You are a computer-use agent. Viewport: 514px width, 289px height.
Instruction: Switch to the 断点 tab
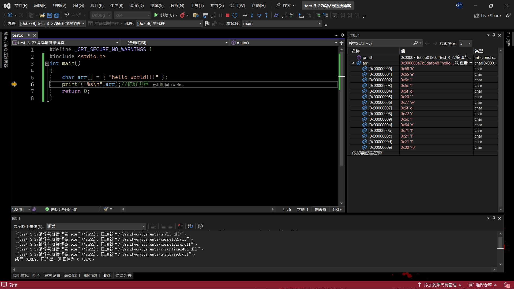(x=36, y=275)
